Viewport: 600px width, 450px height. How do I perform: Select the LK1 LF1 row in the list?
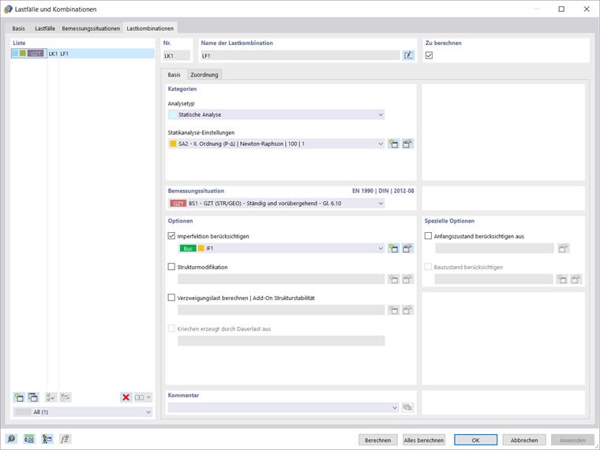83,54
